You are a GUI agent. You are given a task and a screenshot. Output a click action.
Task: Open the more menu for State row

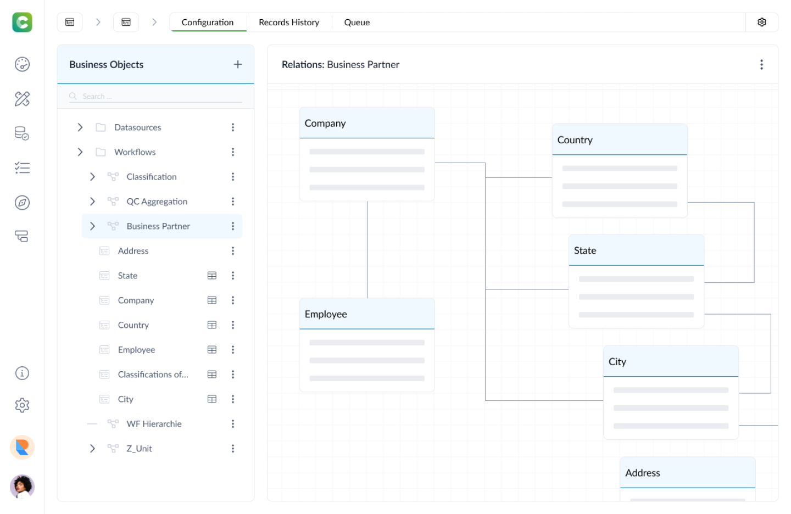[x=233, y=276]
